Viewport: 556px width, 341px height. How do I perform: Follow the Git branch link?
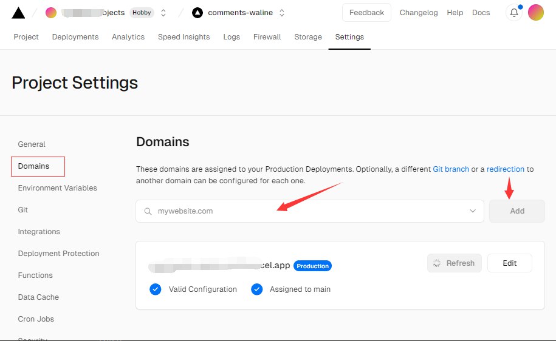click(x=451, y=169)
